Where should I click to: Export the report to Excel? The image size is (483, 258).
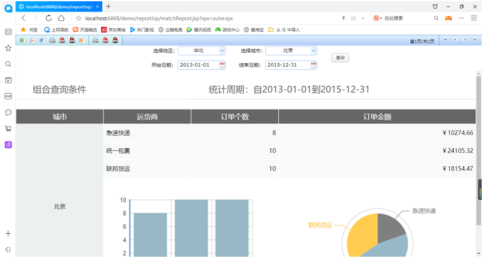coord(22,40)
